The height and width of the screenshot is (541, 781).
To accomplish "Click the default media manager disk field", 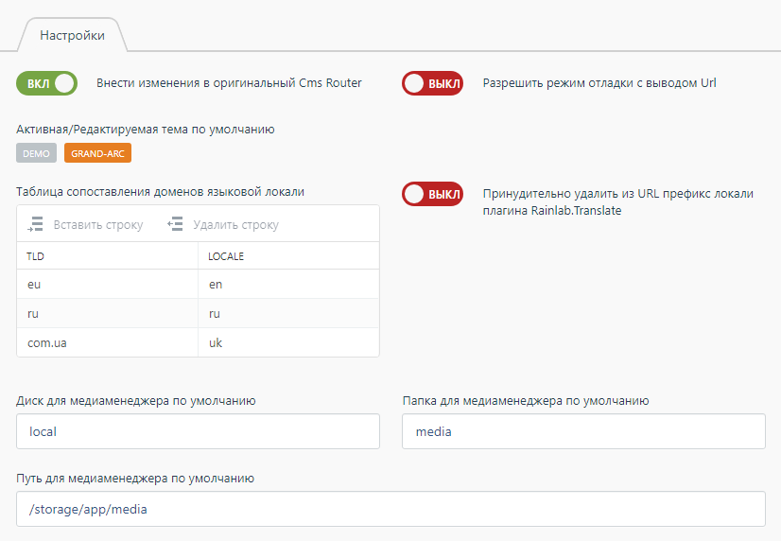I will pos(198,431).
